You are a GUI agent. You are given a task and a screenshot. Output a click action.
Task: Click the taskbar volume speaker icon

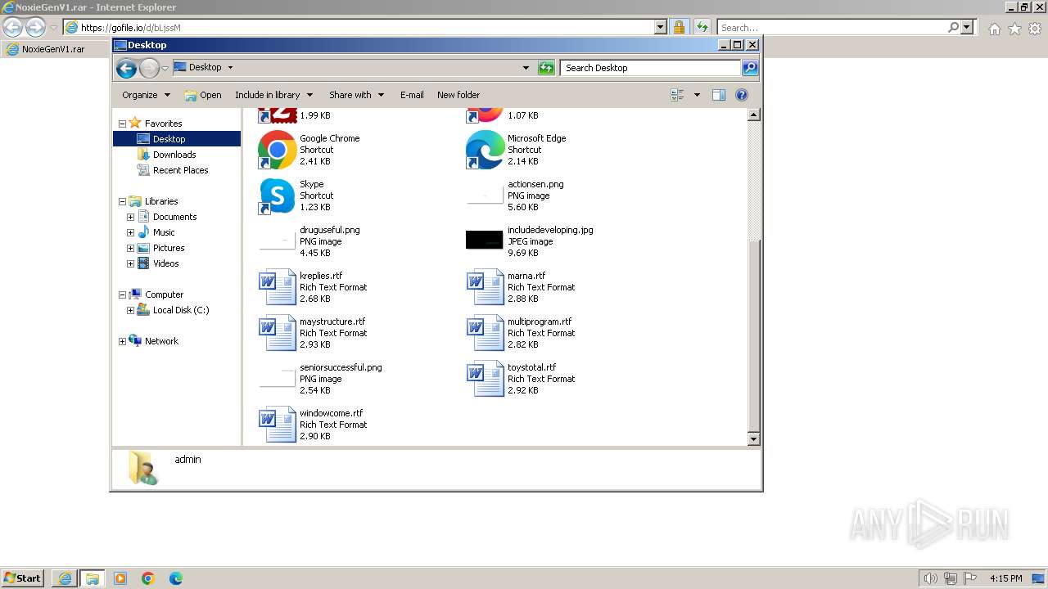point(931,578)
